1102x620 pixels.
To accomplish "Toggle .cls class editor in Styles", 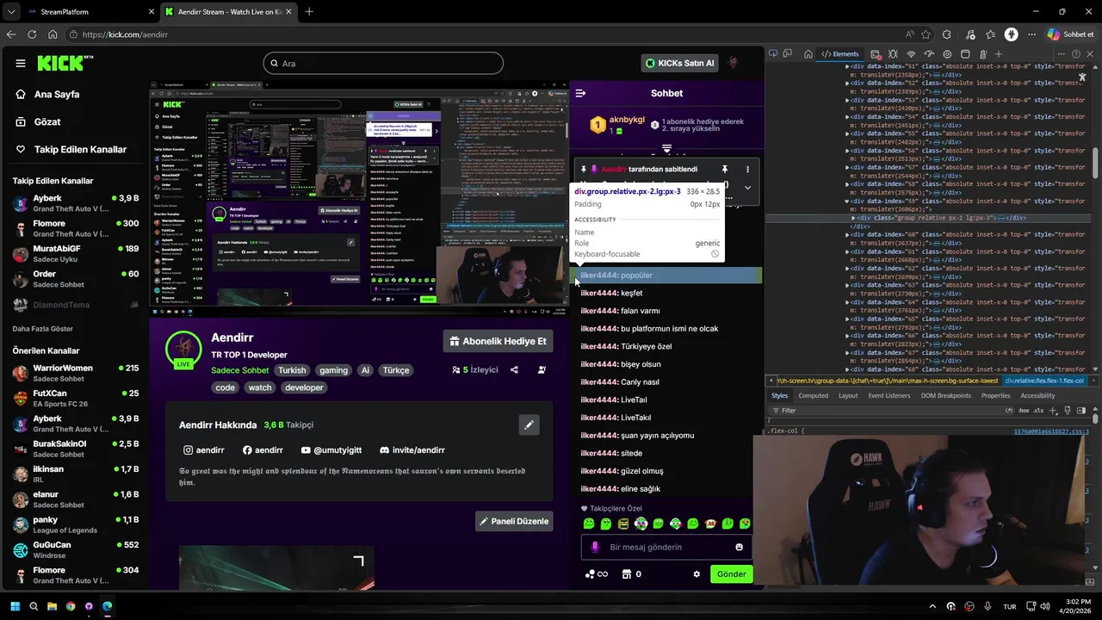I will [x=1038, y=411].
